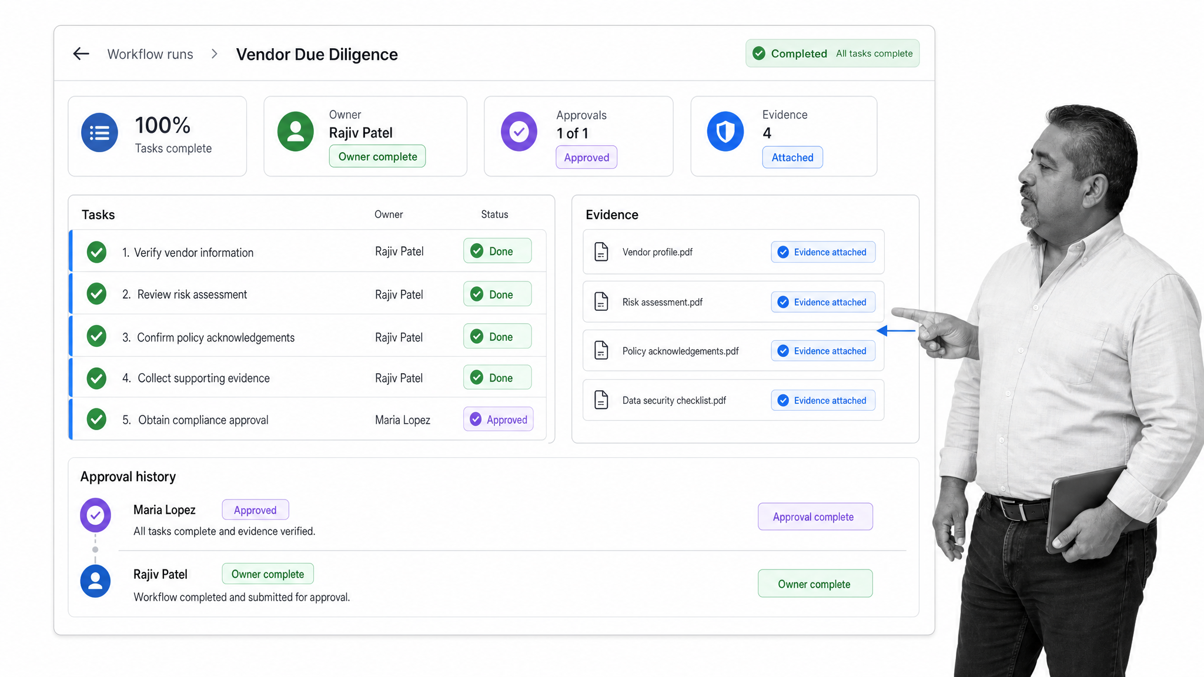The width and height of the screenshot is (1204, 677).
Task: Click the green check in Completed badge
Action: click(x=759, y=53)
